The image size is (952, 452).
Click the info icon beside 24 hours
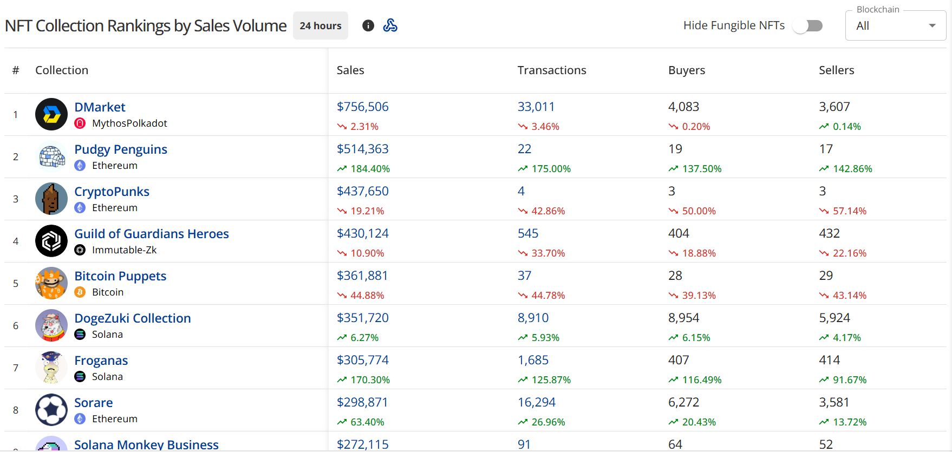coord(368,25)
